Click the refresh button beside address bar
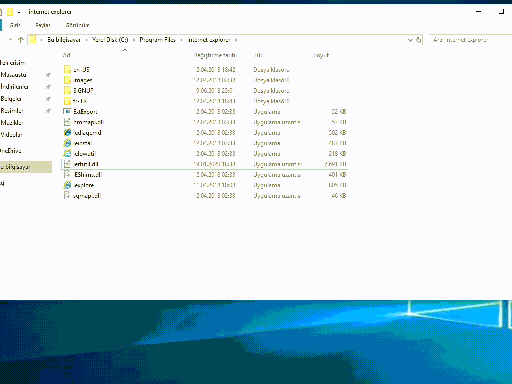This screenshot has width=512, height=384. click(419, 40)
